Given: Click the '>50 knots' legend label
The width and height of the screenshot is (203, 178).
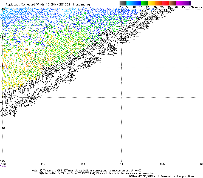Looking at the screenshot, I should tap(195, 7).
